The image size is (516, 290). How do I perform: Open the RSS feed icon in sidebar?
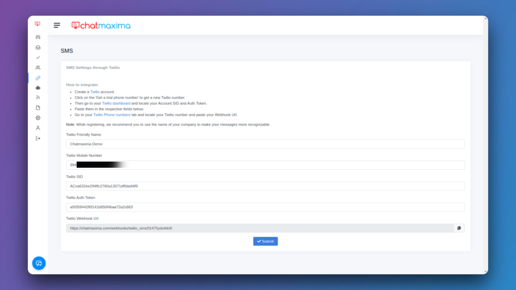pyautogui.click(x=38, y=97)
